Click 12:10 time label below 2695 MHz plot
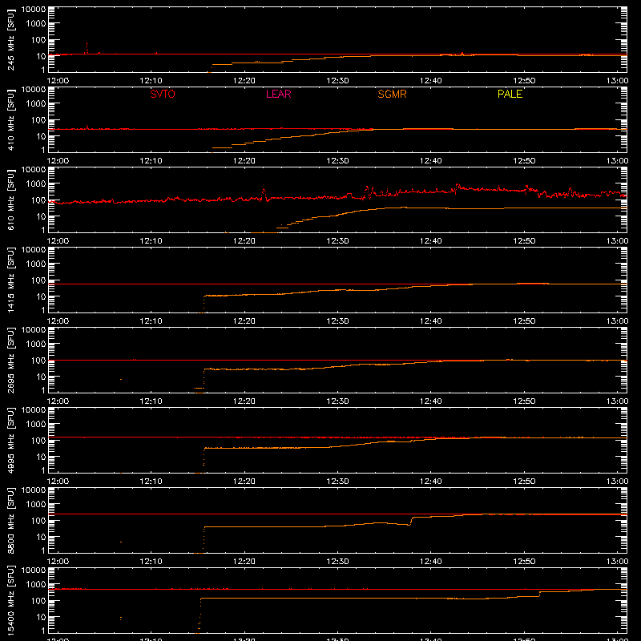 coord(151,401)
